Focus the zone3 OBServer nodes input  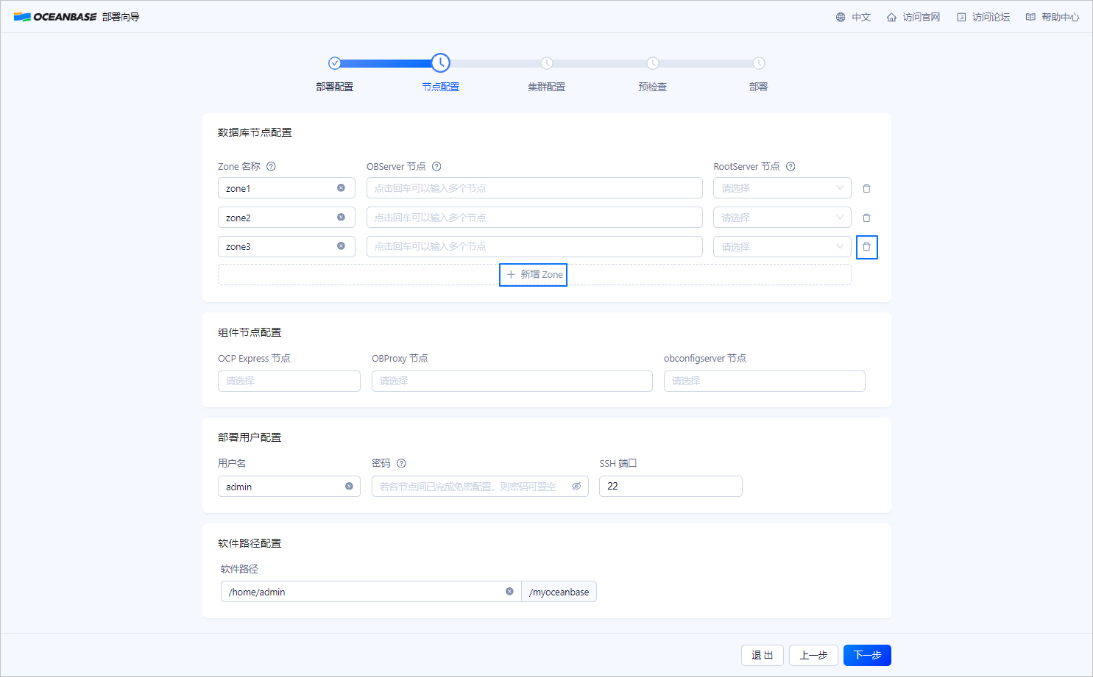point(534,246)
